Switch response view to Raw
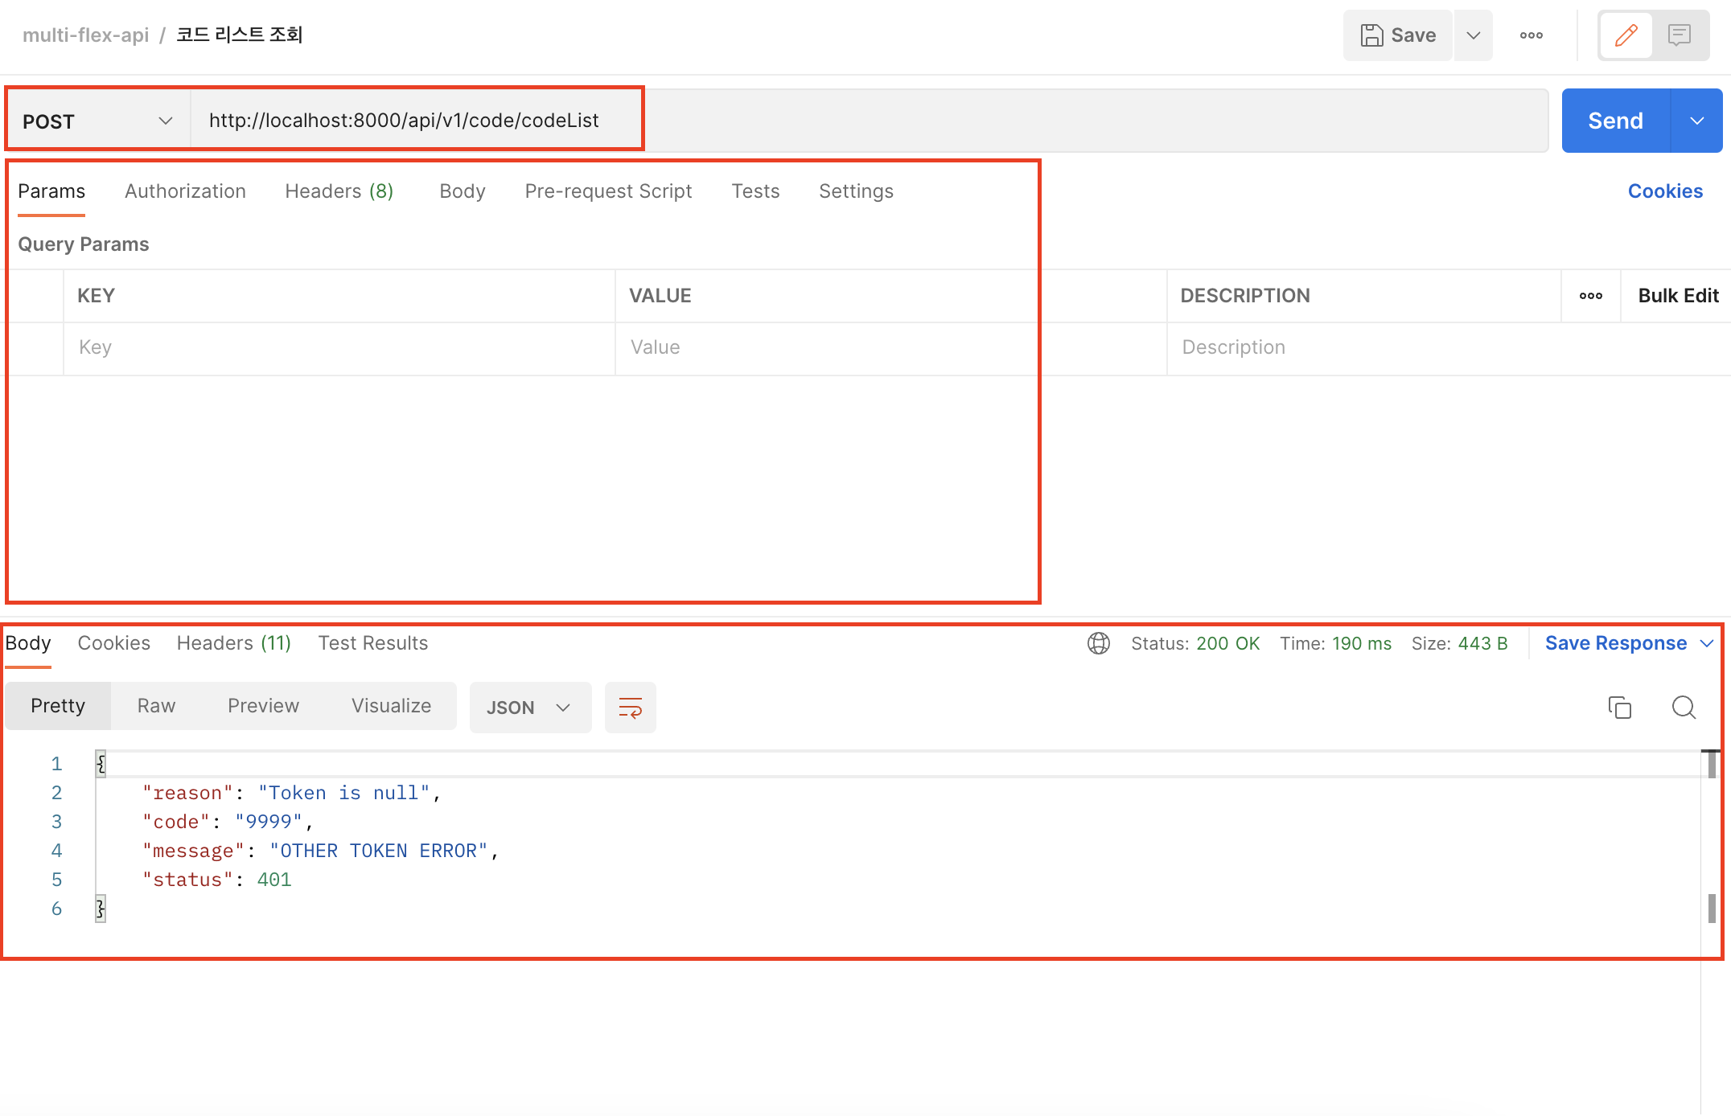Viewport: 1731px width, 1116px height. (x=156, y=706)
